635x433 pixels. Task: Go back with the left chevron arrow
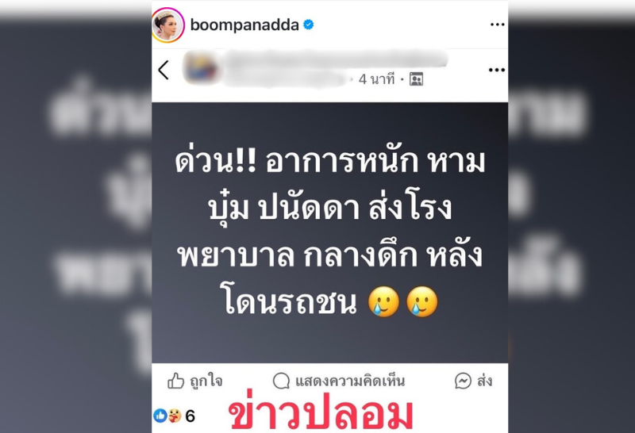coord(164,70)
